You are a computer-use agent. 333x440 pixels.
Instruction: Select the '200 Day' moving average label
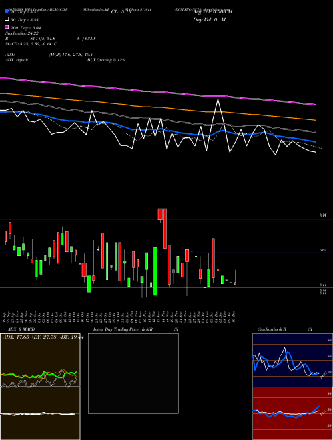pos(26,28)
